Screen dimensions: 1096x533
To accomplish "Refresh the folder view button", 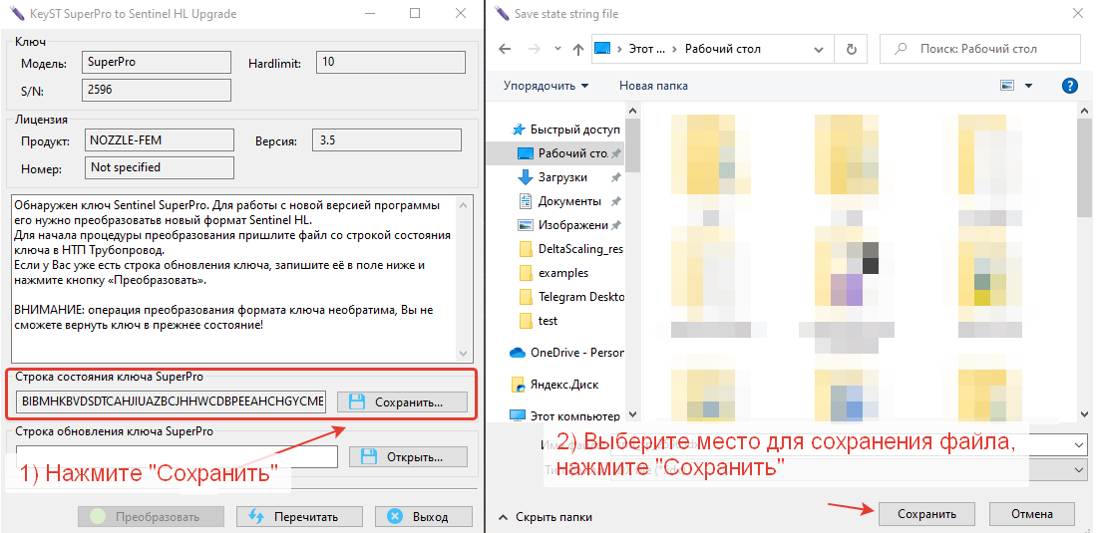I will pyautogui.click(x=851, y=49).
